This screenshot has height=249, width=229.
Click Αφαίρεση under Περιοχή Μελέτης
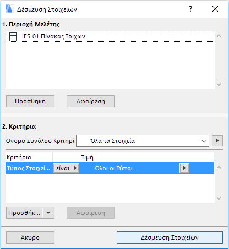click(x=91, y=101)
